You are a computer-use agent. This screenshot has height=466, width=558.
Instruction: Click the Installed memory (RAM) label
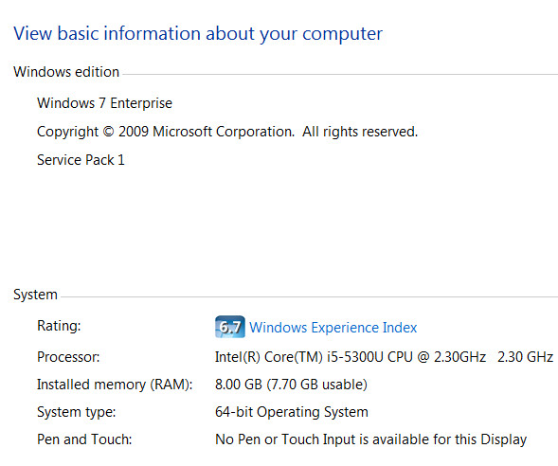pos(115,385)
